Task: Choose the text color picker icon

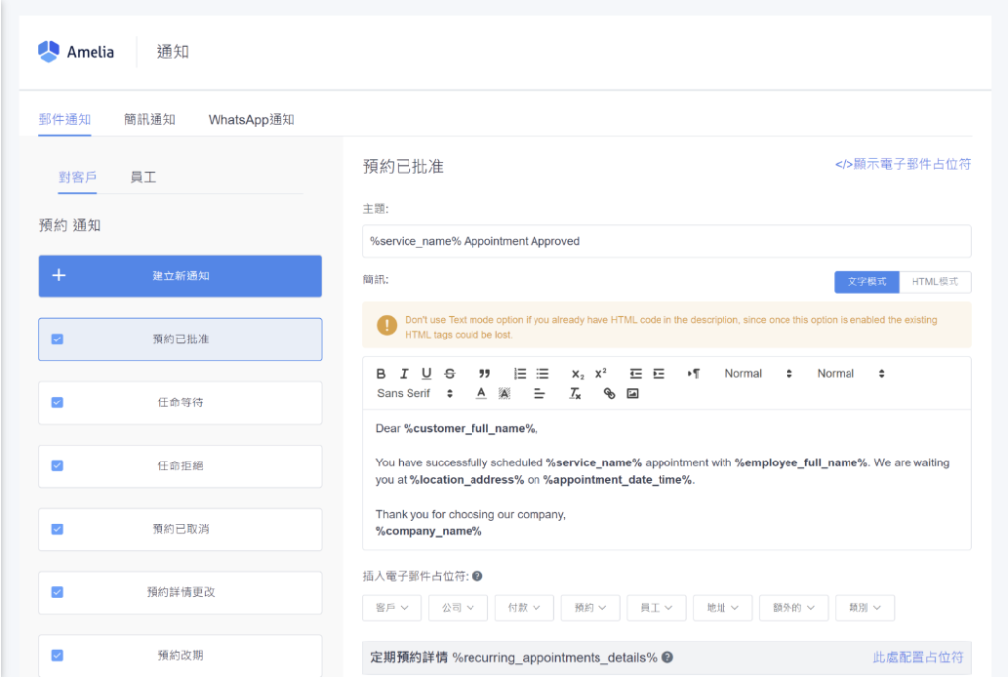Action: click(x=480, y=393)
